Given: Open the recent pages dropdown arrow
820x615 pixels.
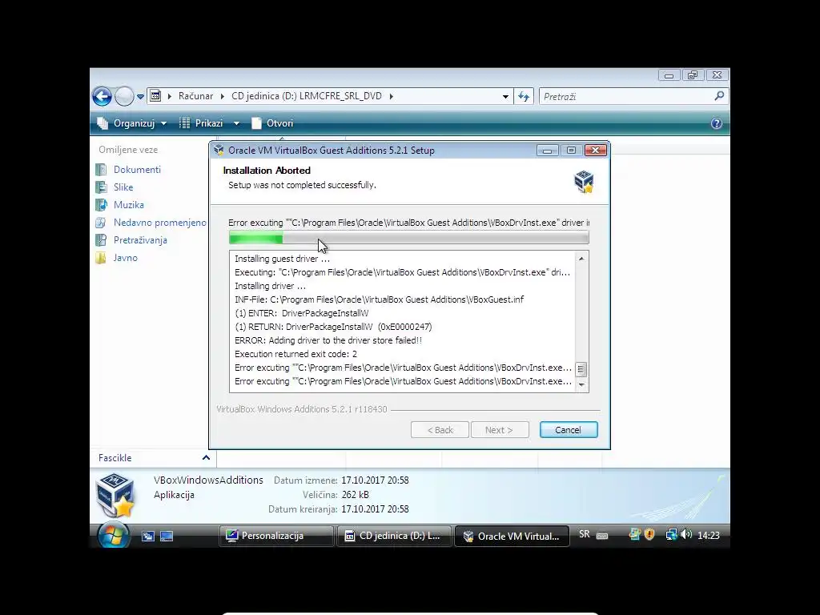Looking at the screenshot, I should tap(140, 97).
